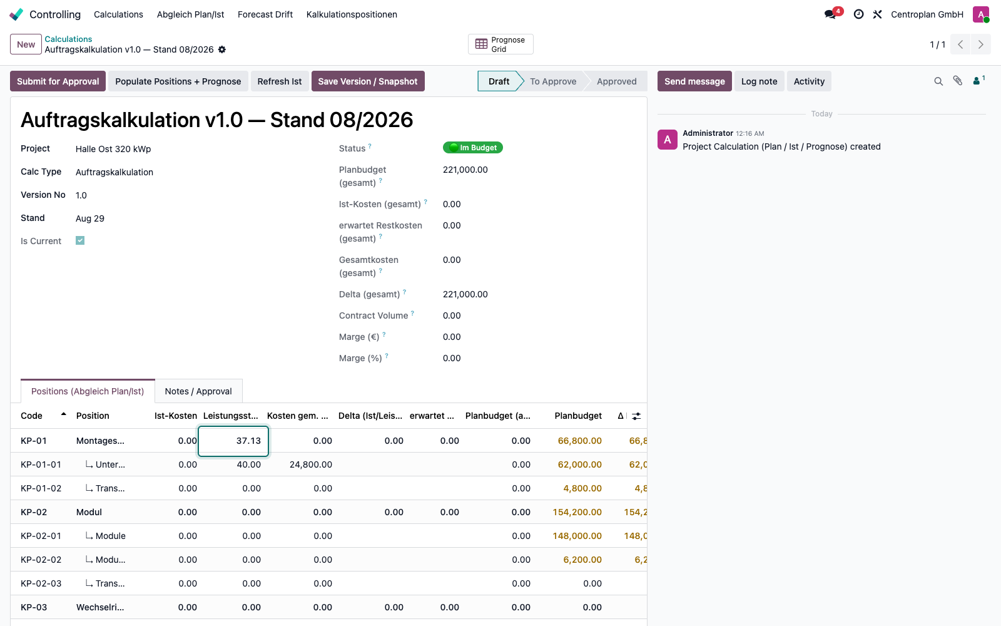Click the Controlling app logo

coord(16,14)
